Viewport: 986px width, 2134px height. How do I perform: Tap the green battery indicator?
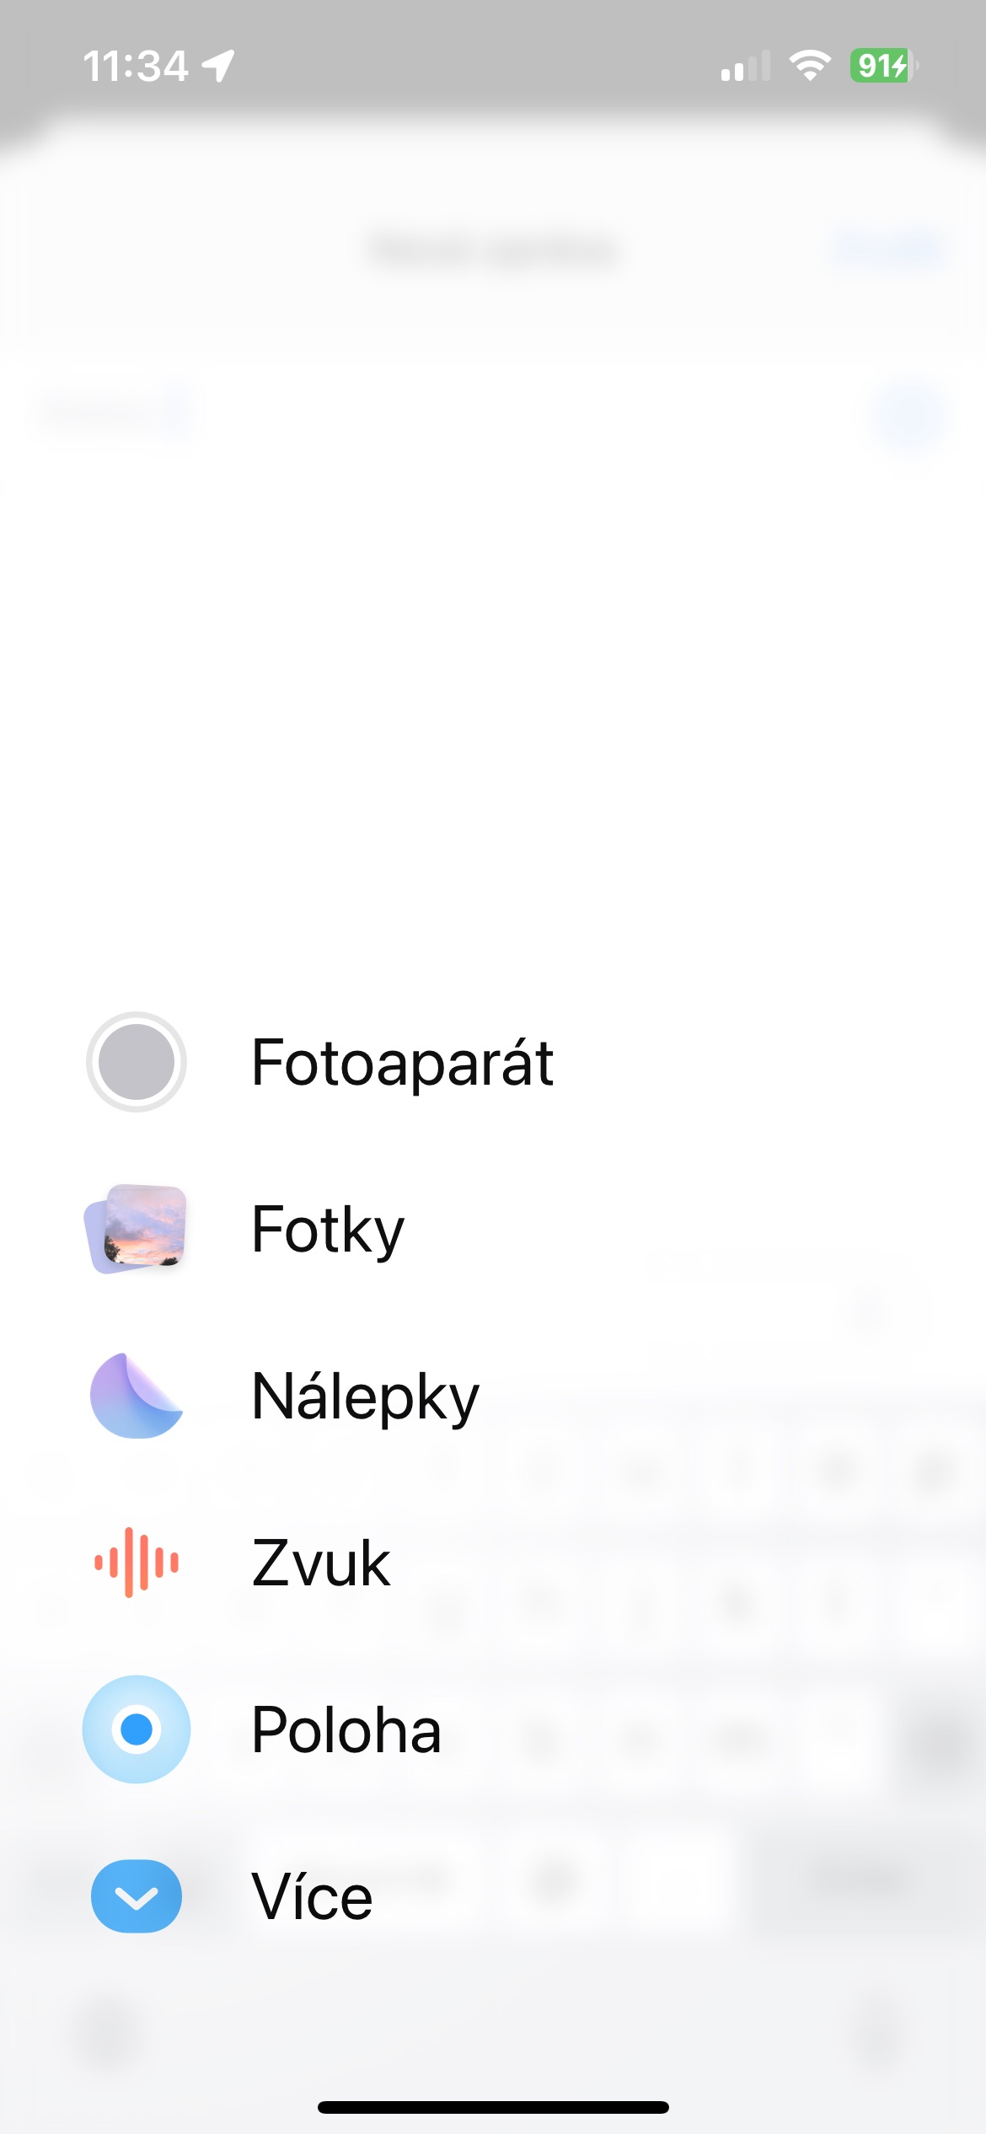[x=883, y=65]
